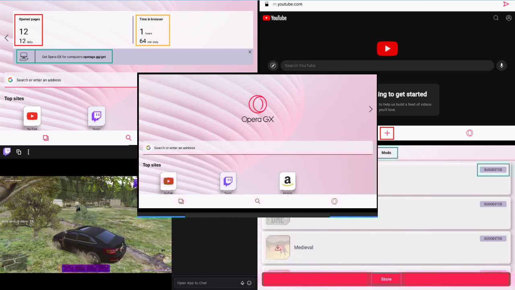Click the Google icon in the center start page search bar
Screen dimensions: 515x290
tap(148, 148)
